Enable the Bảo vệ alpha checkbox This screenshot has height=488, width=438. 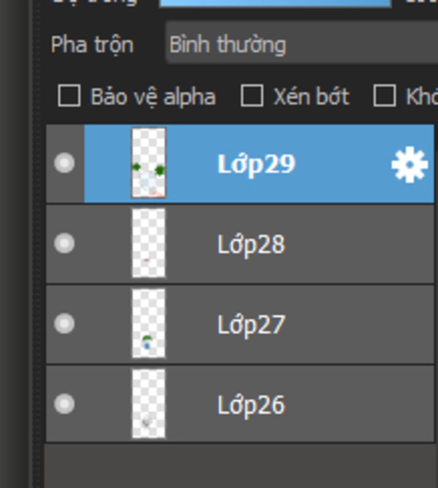click(x=69, y=95)
